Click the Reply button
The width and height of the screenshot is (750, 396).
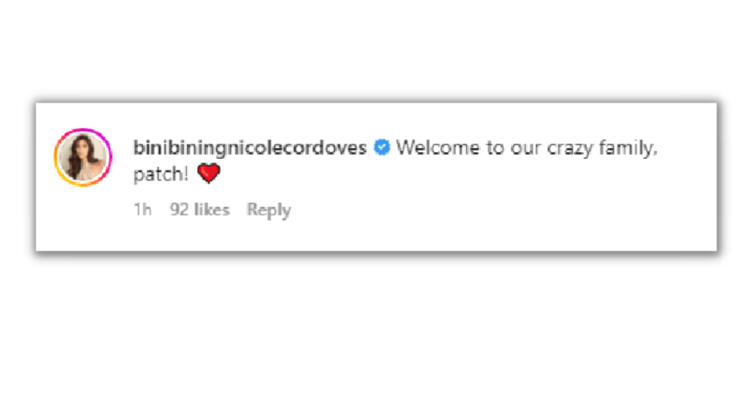269,210
